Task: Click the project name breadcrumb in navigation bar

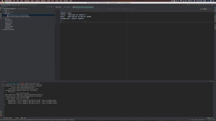Action: pos(6,5)
